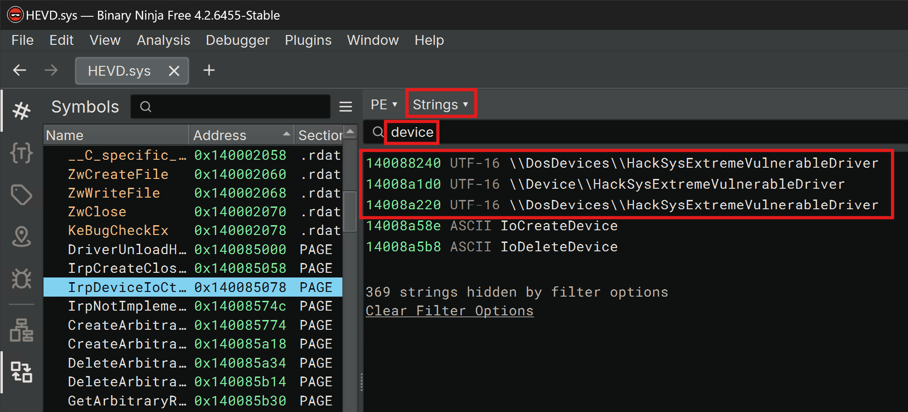Click the symbols list vertical scrollbar thumb
Viewport: 908px width, 412px height.
tap(349, 211)
